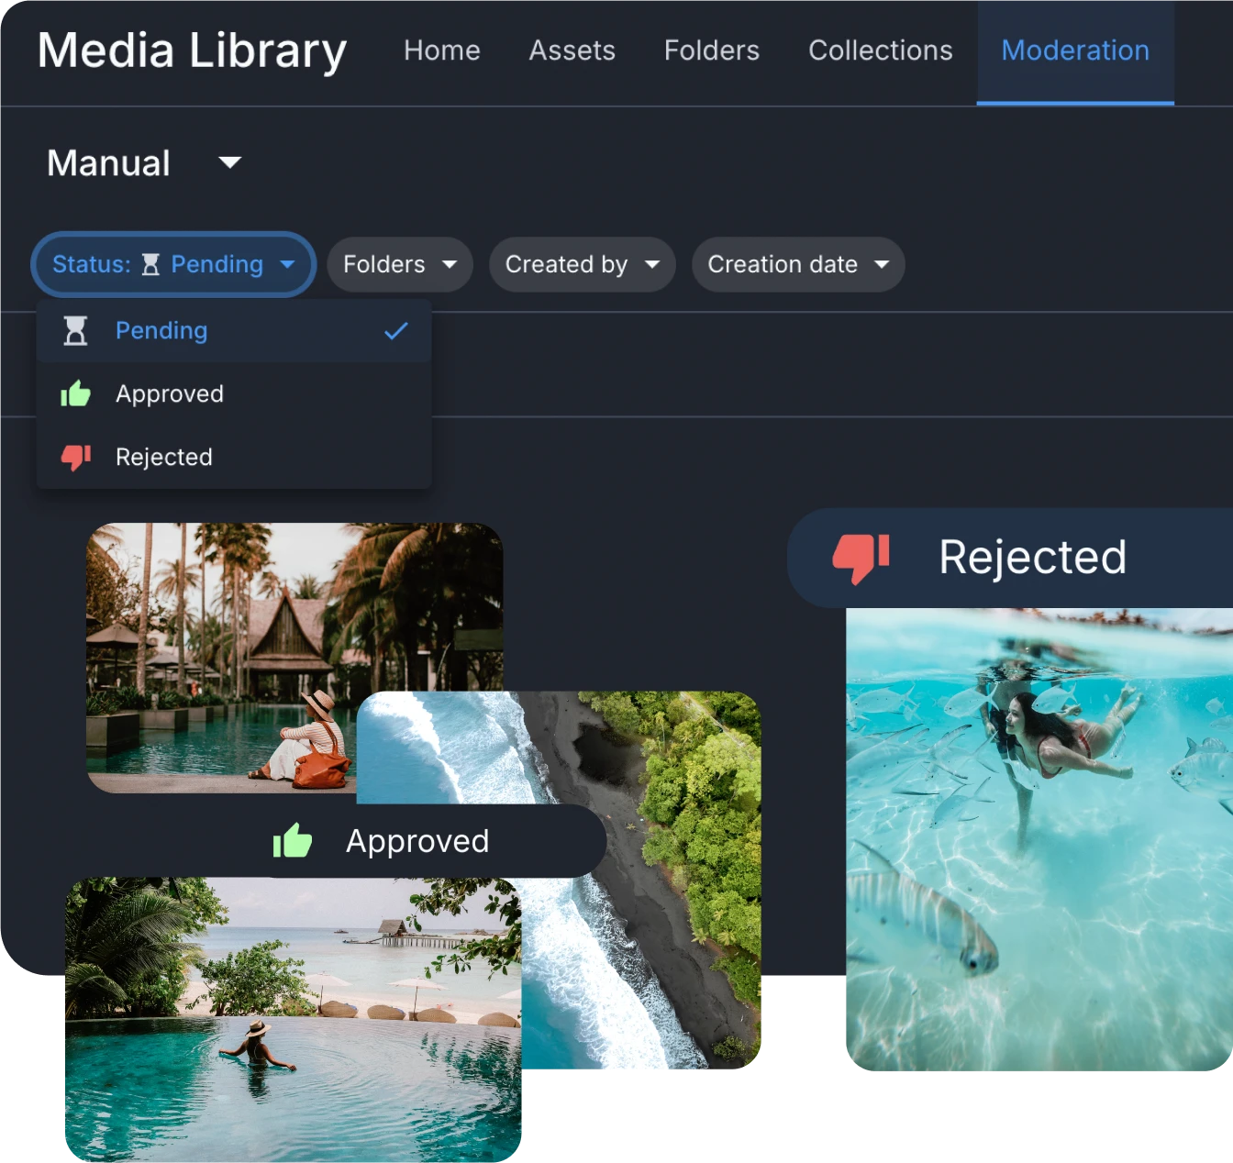Click the checkmark on the Pending option
This screenshot has width=1233, height=1163.
click(396, 331)
